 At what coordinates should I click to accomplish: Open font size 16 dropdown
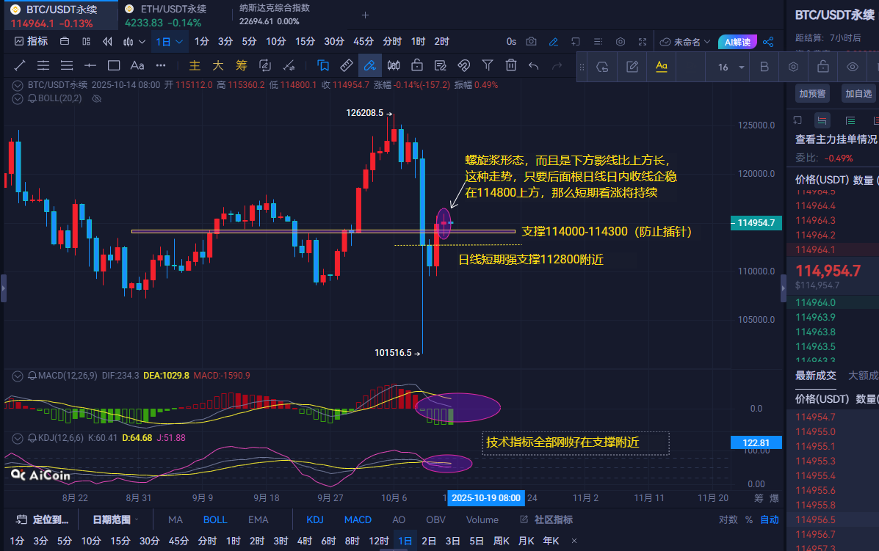tap(731, 67)
